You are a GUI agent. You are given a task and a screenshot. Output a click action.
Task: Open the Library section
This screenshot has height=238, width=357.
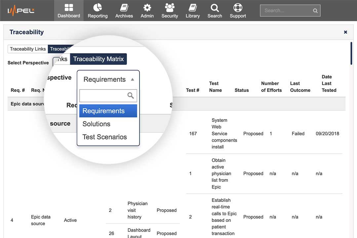coord(193,11)
